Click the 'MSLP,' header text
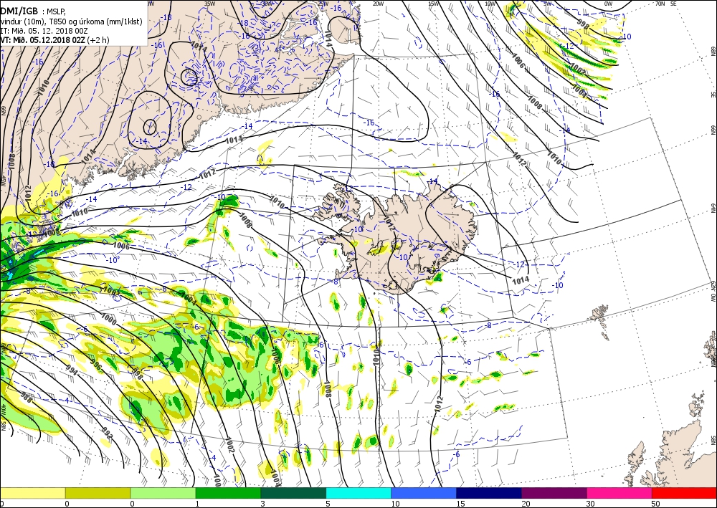The image size is (717, 508). (x=56, y=12)
